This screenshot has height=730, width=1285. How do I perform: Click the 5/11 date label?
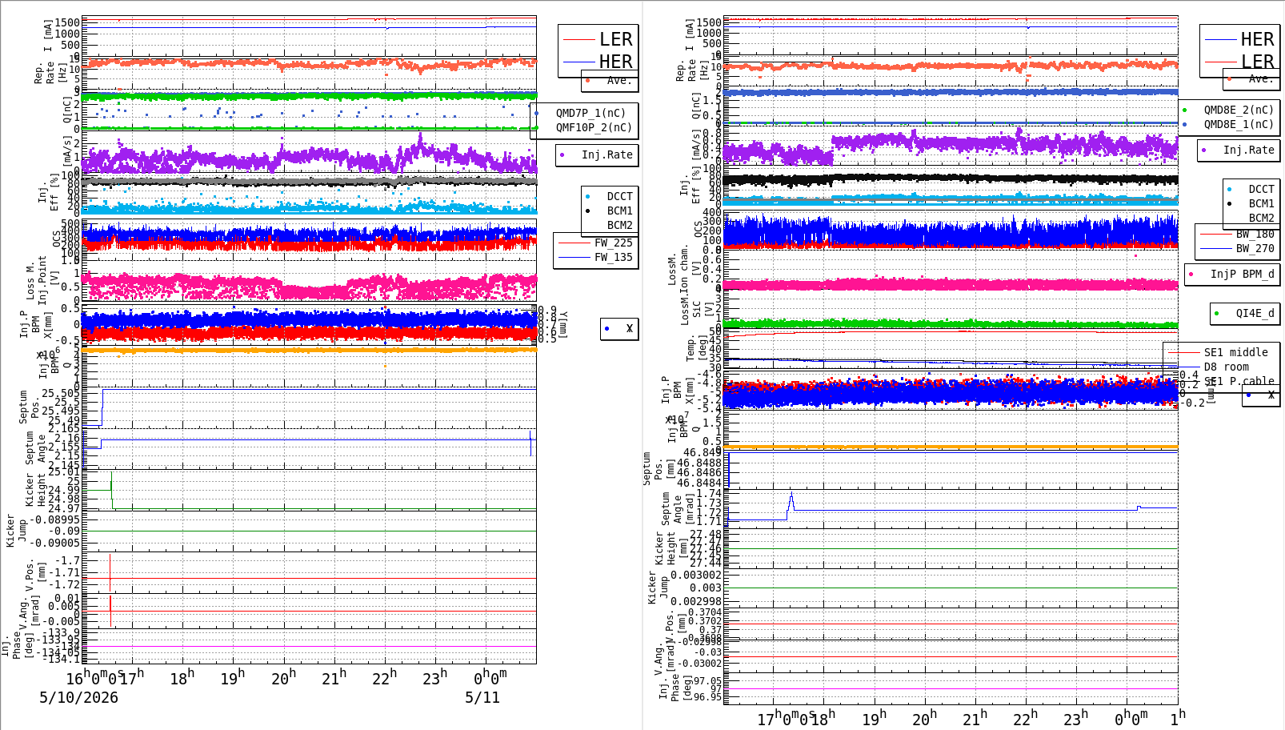482,697
